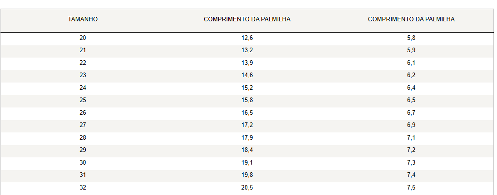This screenshot has width=497, height=195.
Task: Click the size 32 cell
Action: 83,188
